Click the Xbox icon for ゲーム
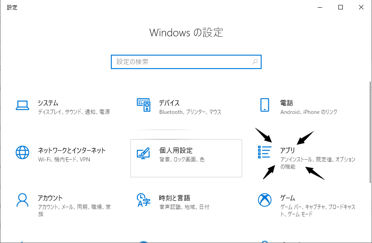Screen dimensions: 372x243 [264, 200]
